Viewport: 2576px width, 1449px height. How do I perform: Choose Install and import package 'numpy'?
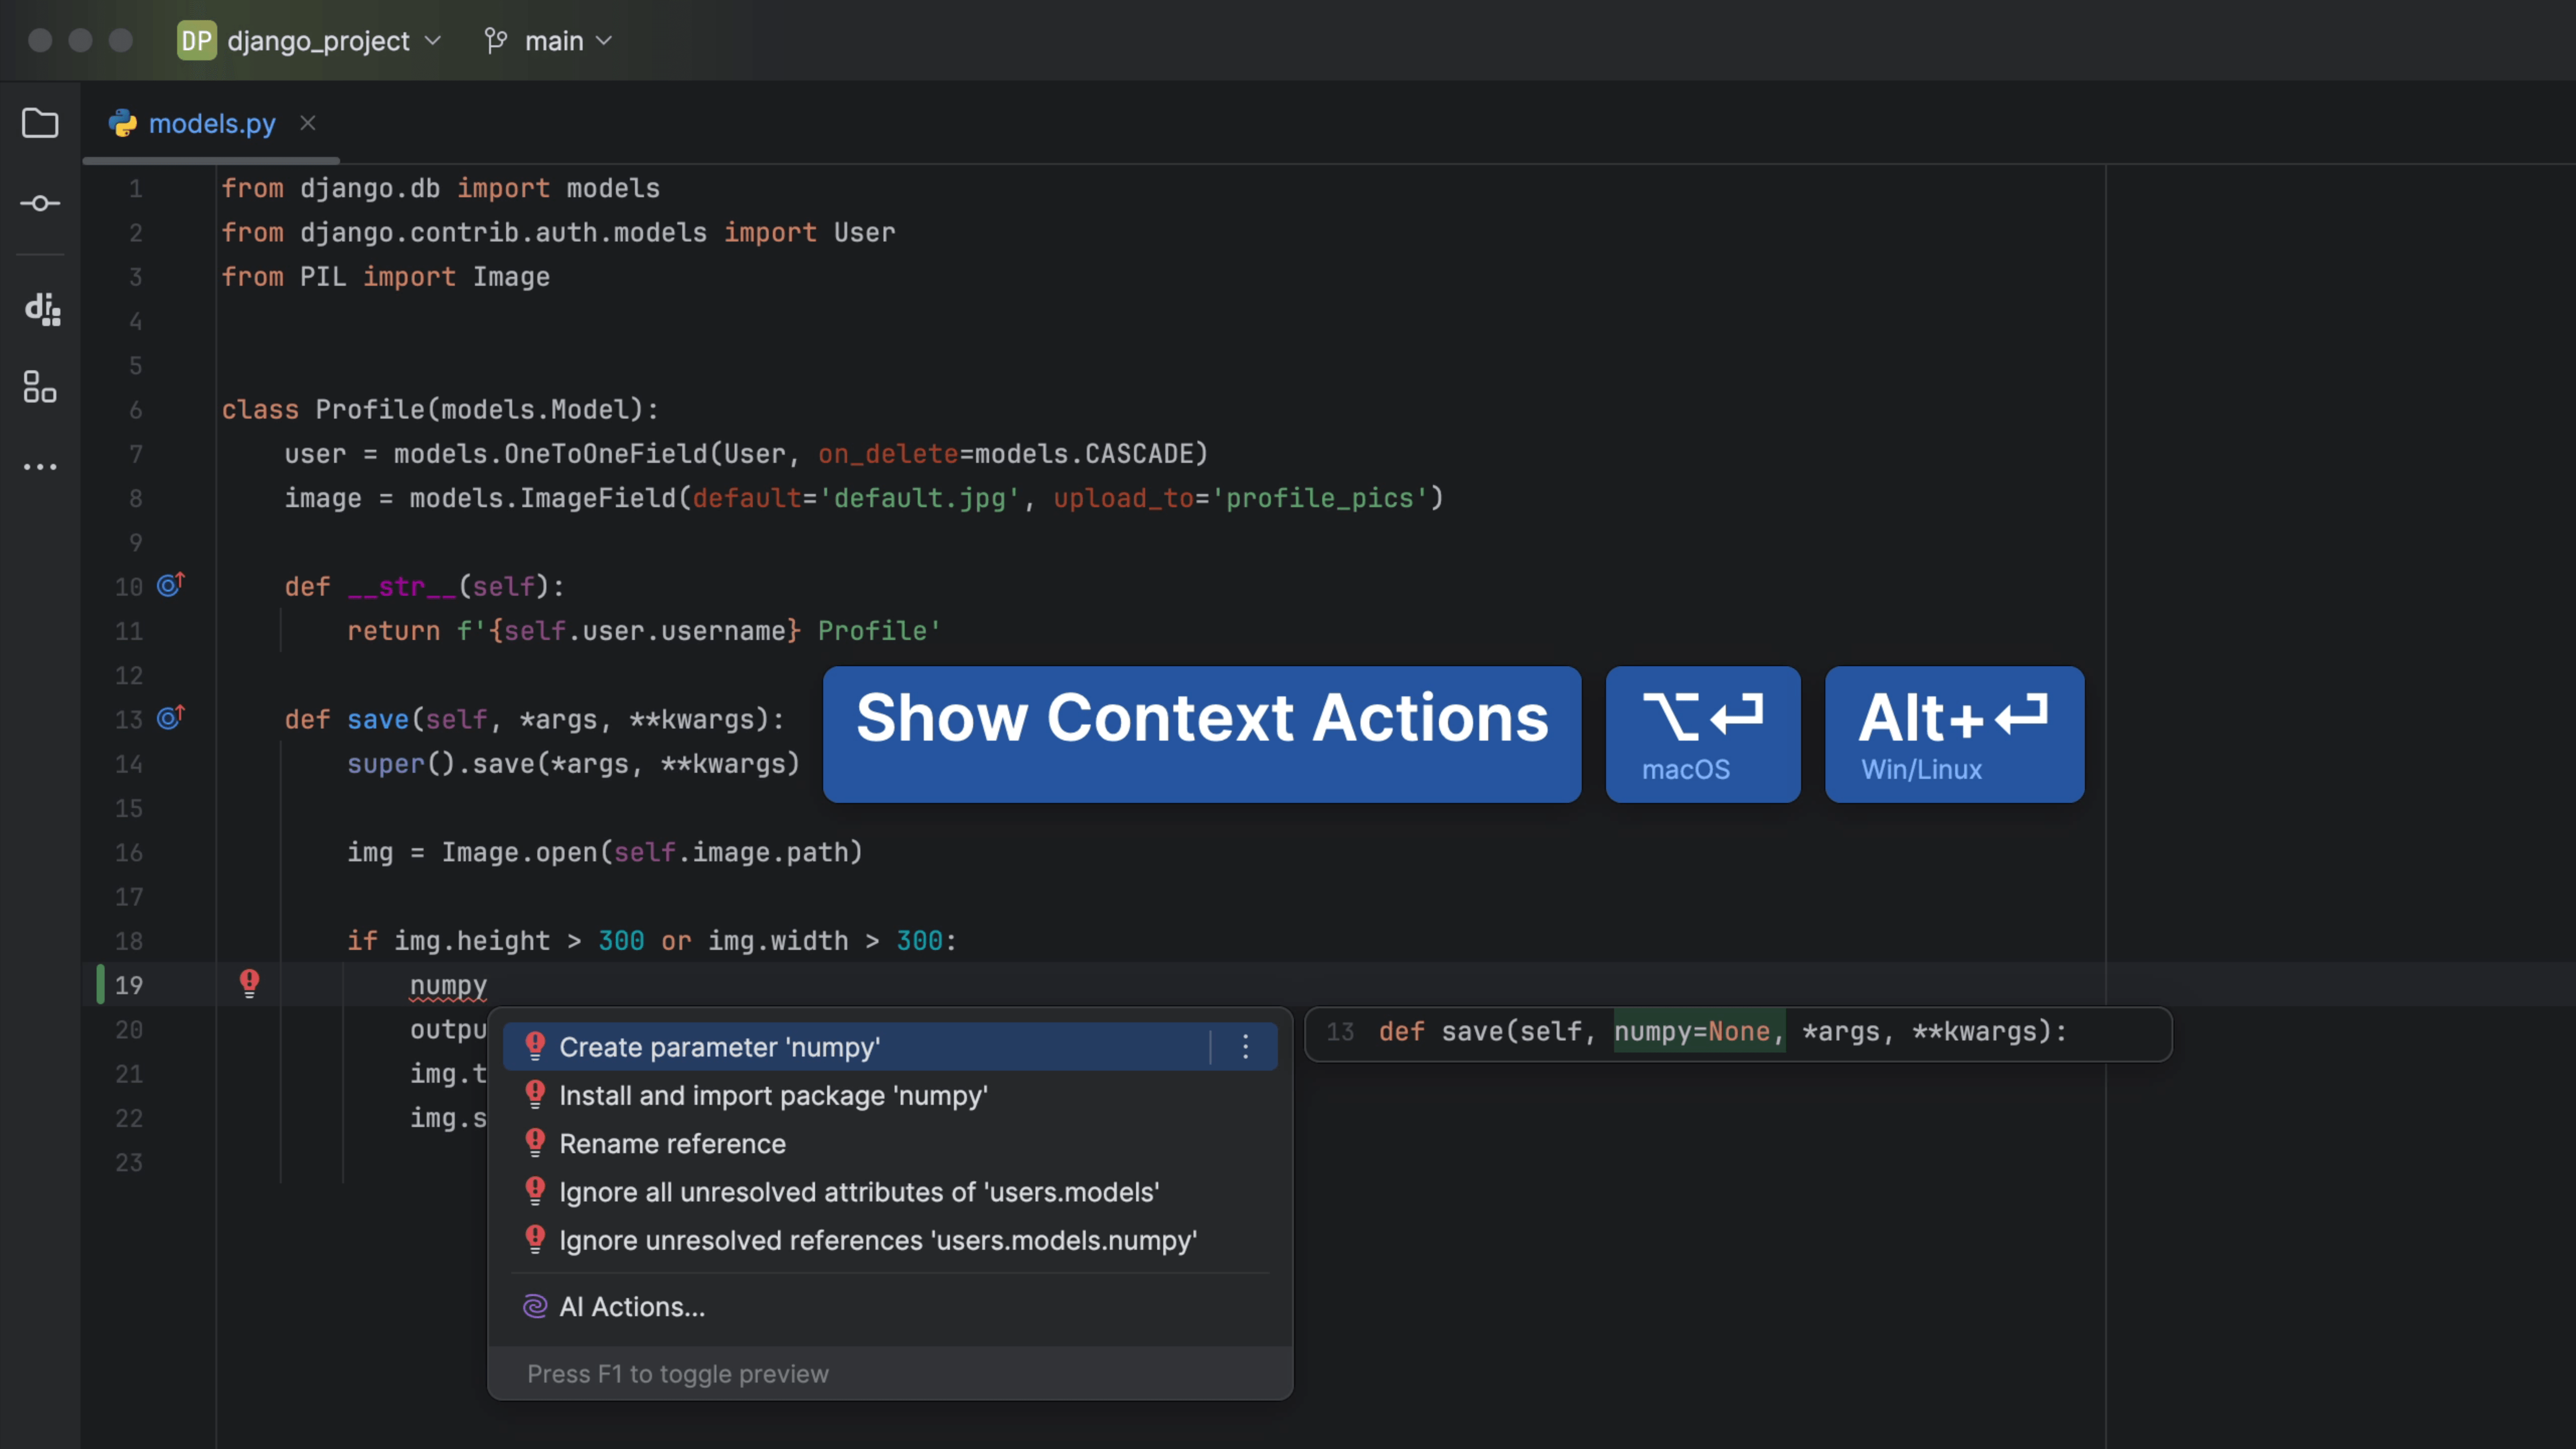point(773,1096)
